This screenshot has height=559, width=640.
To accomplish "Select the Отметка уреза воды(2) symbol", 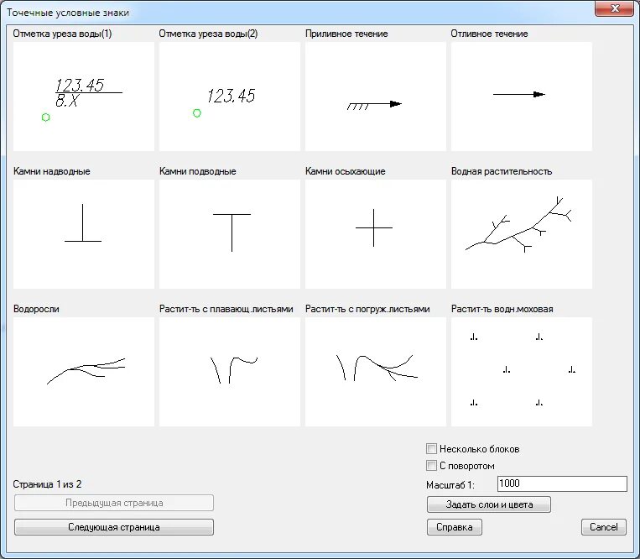I will point(230,97).
